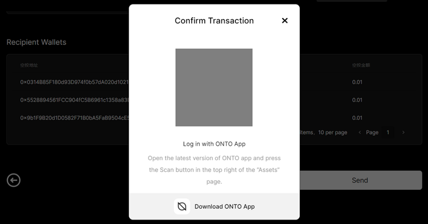Click the ONTO logo icon
The height and width of the screenshot is (224, 428).
(182, 206)
